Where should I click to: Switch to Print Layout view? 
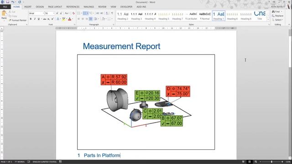[250, 162]
